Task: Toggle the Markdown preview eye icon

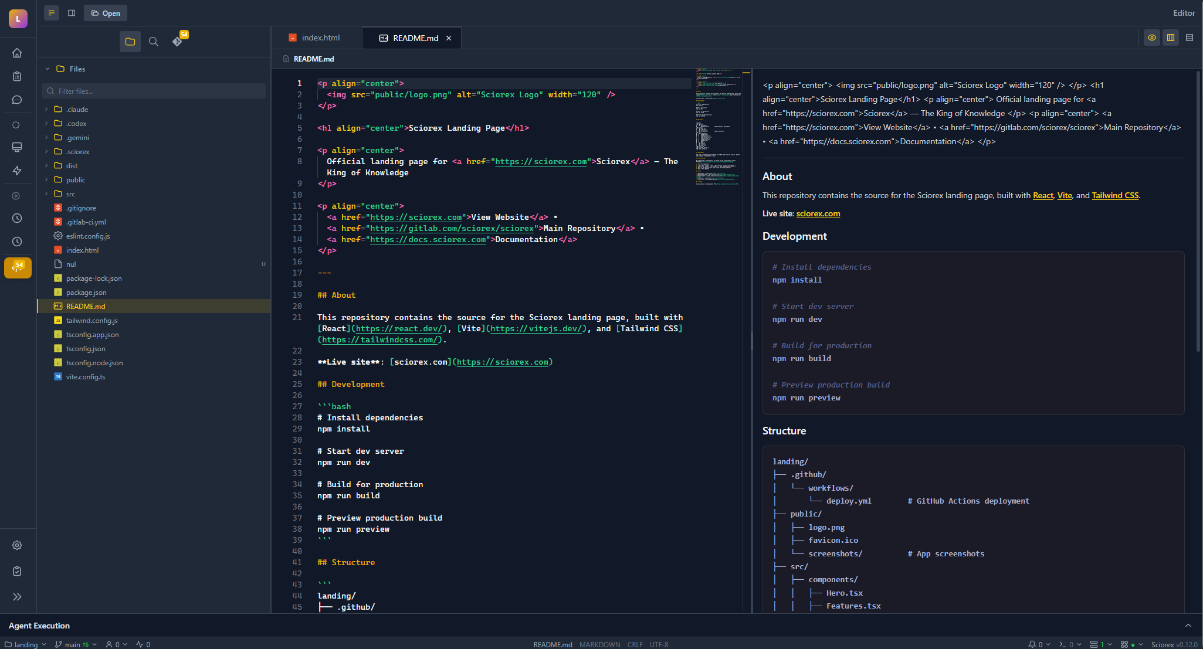Action: point(1151,37)
